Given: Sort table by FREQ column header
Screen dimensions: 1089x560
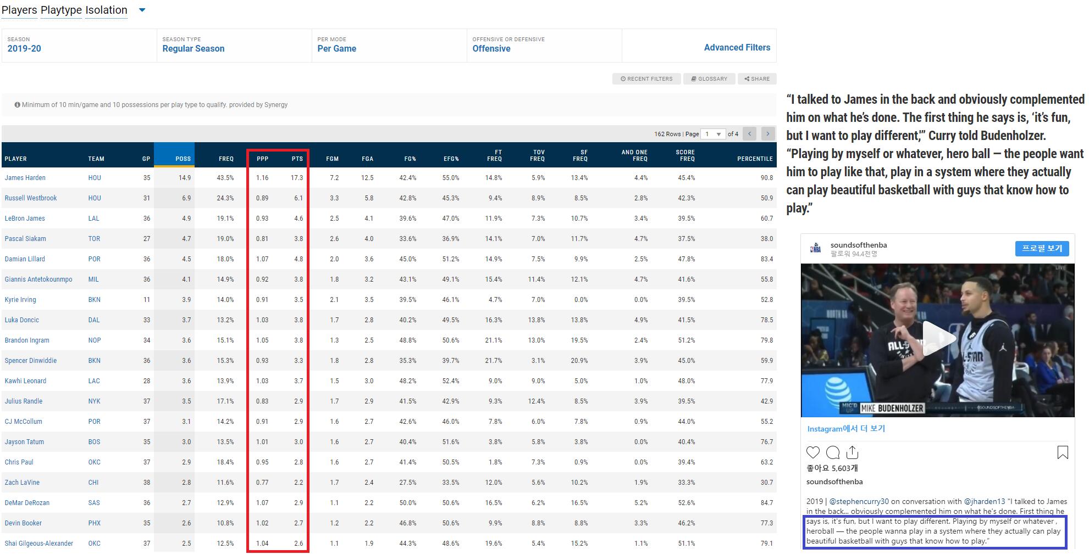Looking at the screenshot, I should pos(226,159).
